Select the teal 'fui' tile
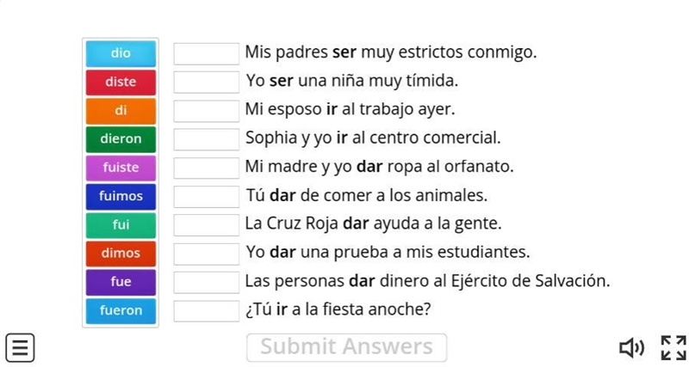689x367 pixels. click(x=121, y=225)
